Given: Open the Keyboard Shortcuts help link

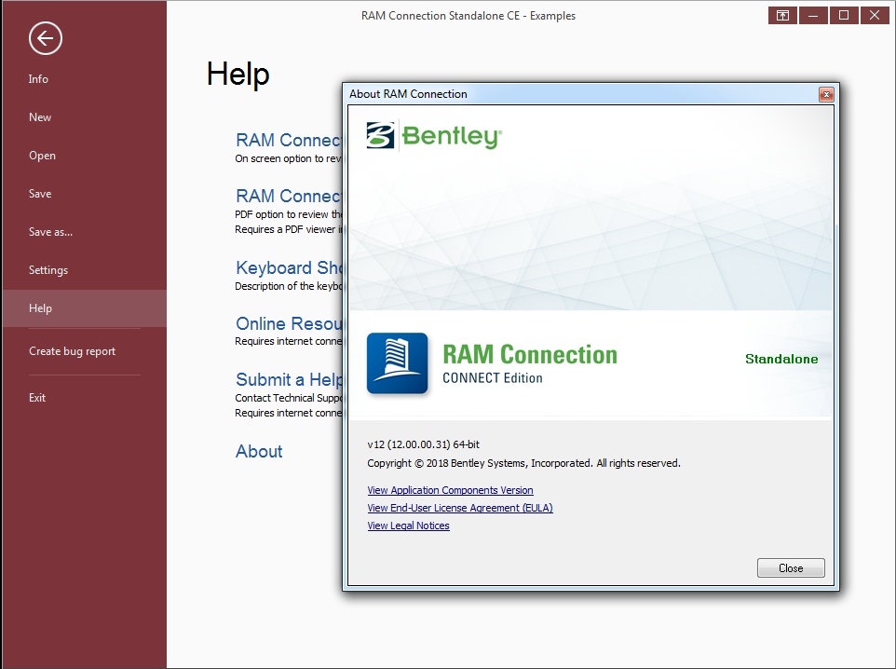Looking at the screenshot, I should (x=289, y=267).
